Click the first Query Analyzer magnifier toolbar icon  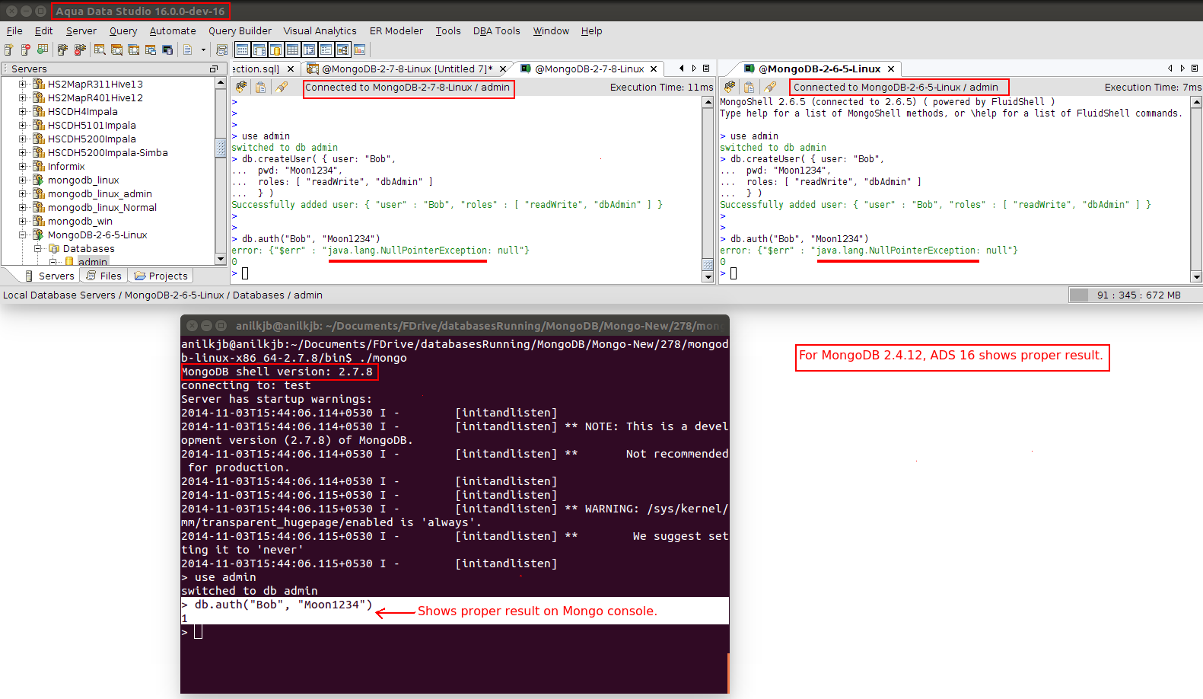tap(100, 49)
